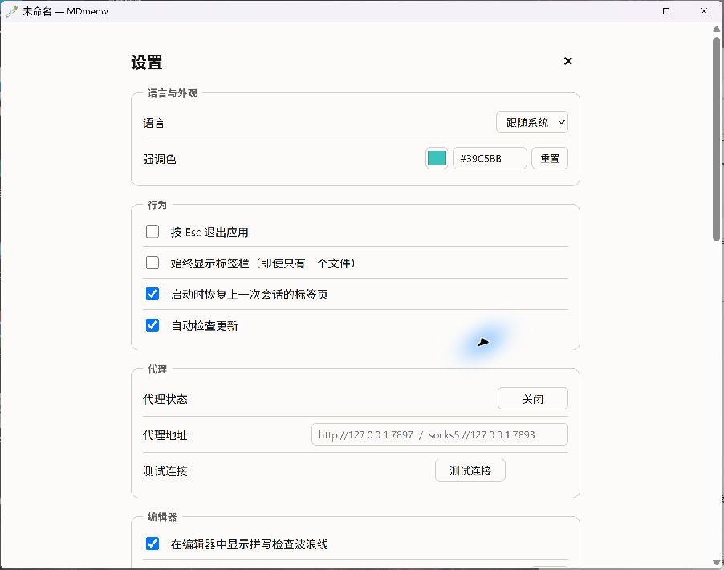Open the 跟随系统 language dropdown

click(532, 122)
